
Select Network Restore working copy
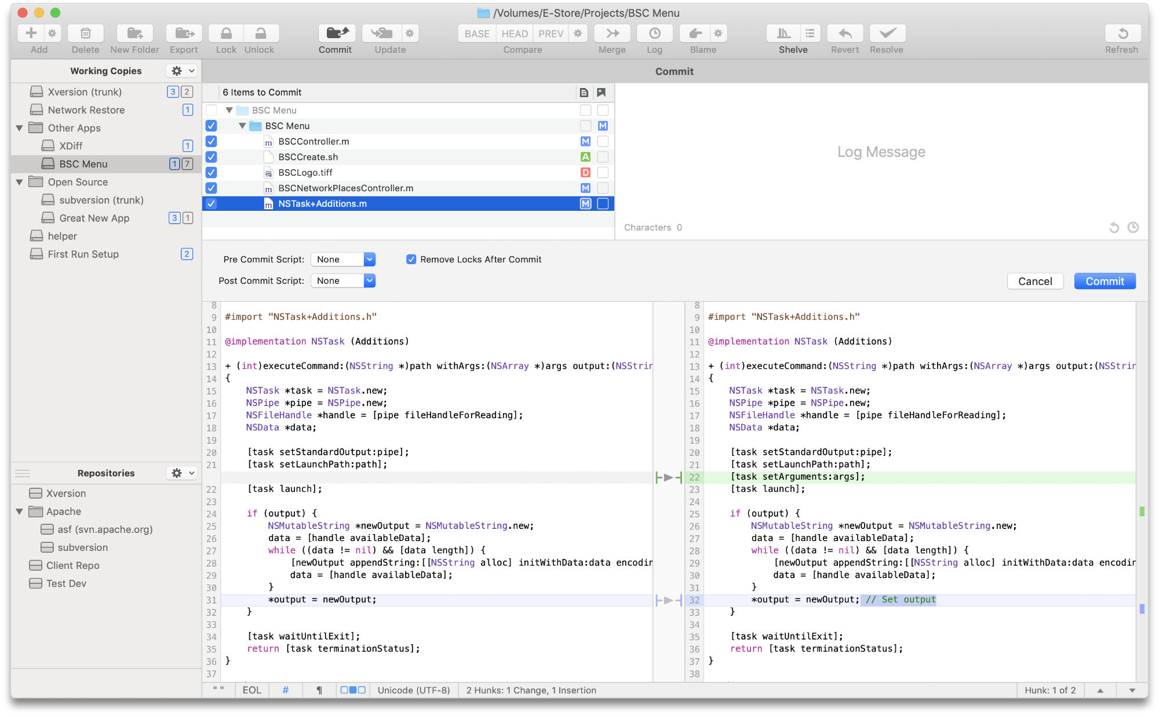pyautogui.click(x=106, y=110)
